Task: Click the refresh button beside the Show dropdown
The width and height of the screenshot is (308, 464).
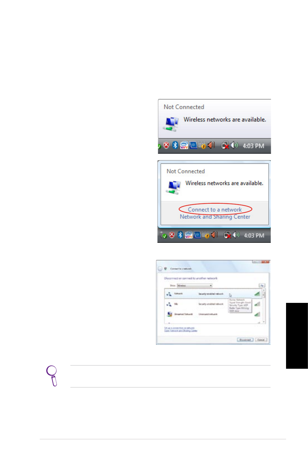Action: tap(262, 285)
